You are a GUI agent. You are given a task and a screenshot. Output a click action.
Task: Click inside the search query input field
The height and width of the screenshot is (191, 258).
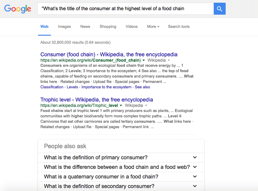(126, 9)
